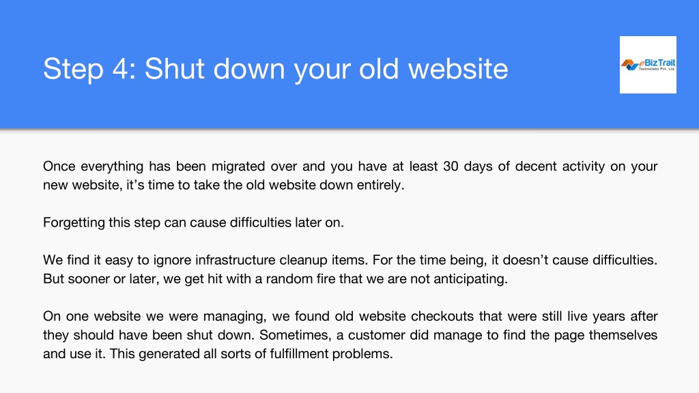Click the phrase 'sooner or later' in the body text
Image resolution: width=699 pixels, height=393 pixels.
(113, 279)
